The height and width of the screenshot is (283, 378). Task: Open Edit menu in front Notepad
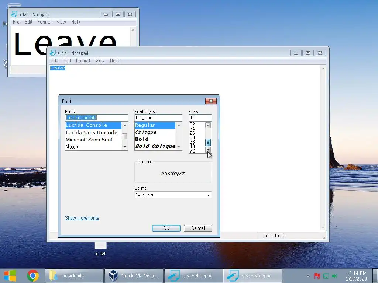[67, 61]
